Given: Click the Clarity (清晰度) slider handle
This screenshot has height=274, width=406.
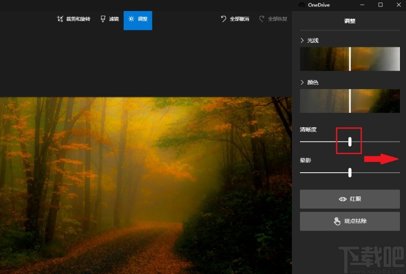Looking at the screenshot, I should pyautogui.click(x=350, y=142).
